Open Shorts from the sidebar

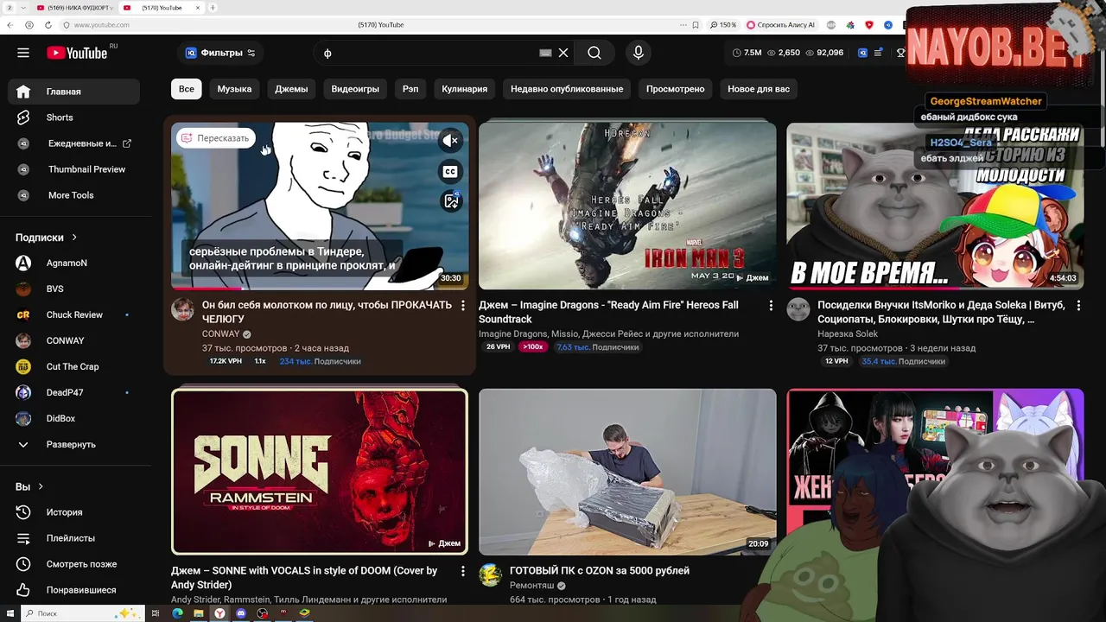73,117
